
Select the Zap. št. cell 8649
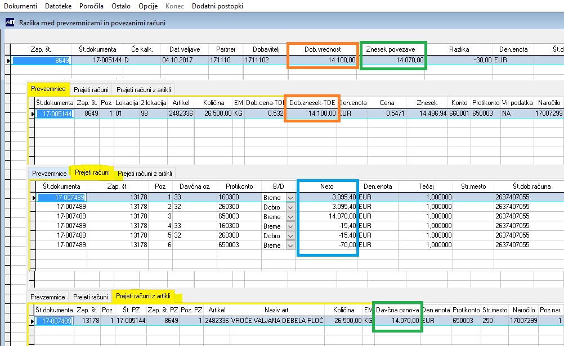41,60
